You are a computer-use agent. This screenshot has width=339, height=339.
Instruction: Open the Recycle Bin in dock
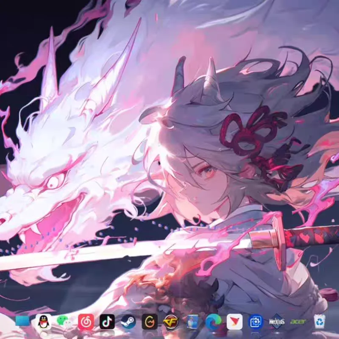(320, 322)
